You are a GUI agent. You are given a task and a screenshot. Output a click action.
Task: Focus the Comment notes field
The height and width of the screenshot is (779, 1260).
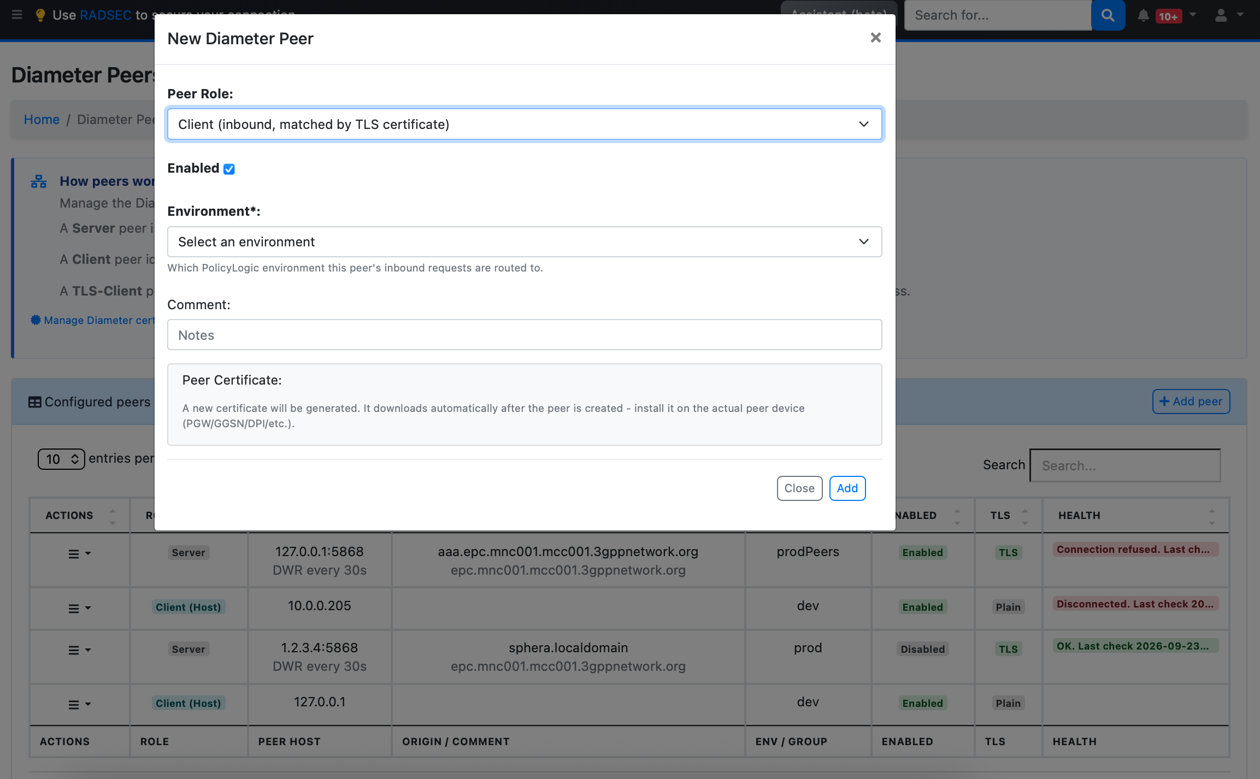pos(524,335)
